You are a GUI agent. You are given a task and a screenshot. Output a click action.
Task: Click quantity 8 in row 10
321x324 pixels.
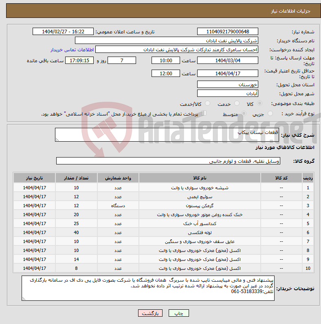(76, 268)
